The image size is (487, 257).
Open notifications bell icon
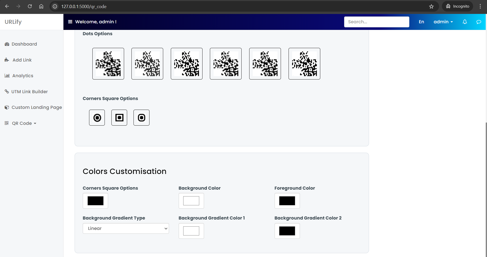pyautogui.click(x=465, y=22)
